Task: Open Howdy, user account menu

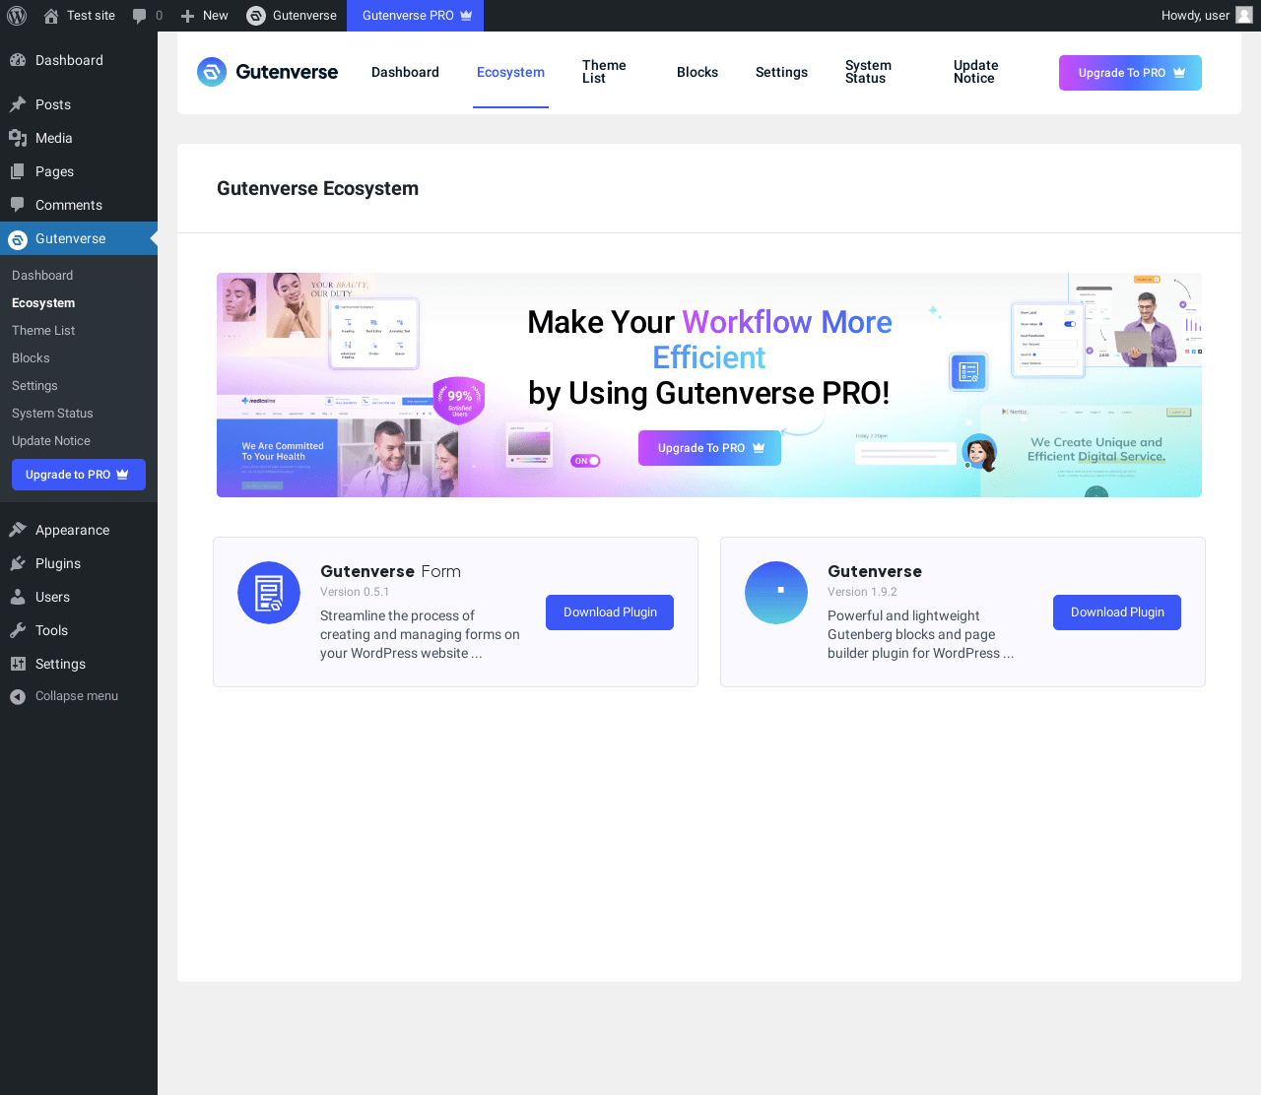Action: (1206, 16)
